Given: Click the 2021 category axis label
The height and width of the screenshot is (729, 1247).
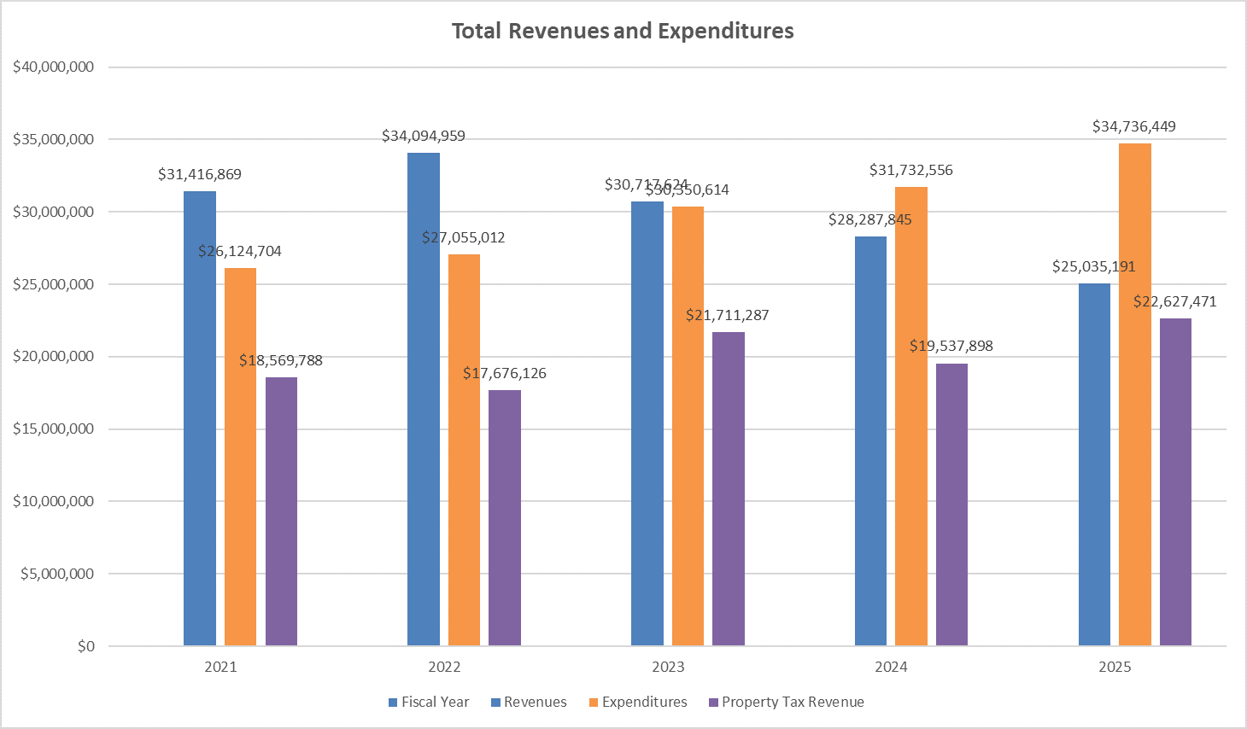Looking at the screenshot, I should (220, 667).
